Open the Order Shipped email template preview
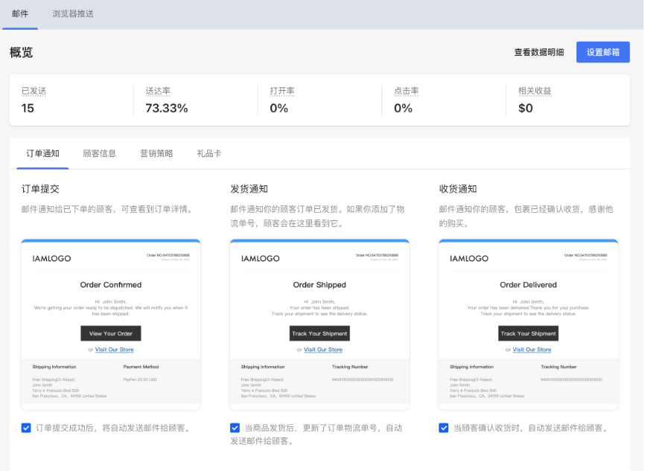 (x=320, y=324)
